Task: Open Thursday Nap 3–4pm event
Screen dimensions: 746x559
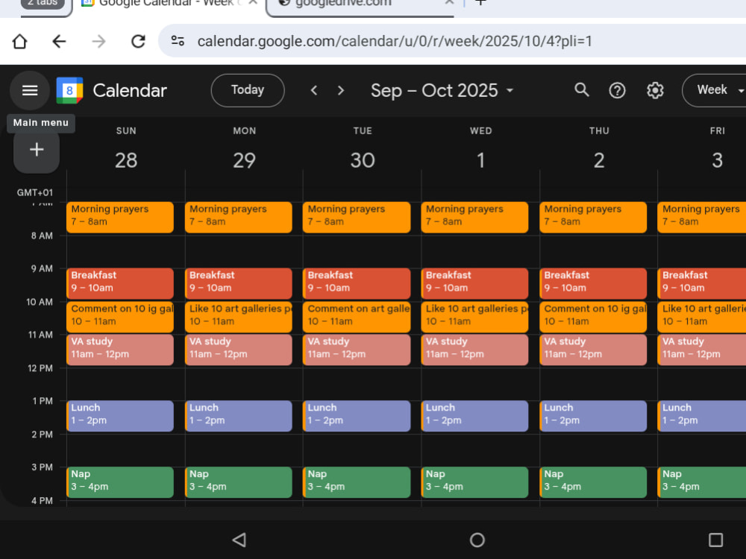Action: click(x=593, y=482)
